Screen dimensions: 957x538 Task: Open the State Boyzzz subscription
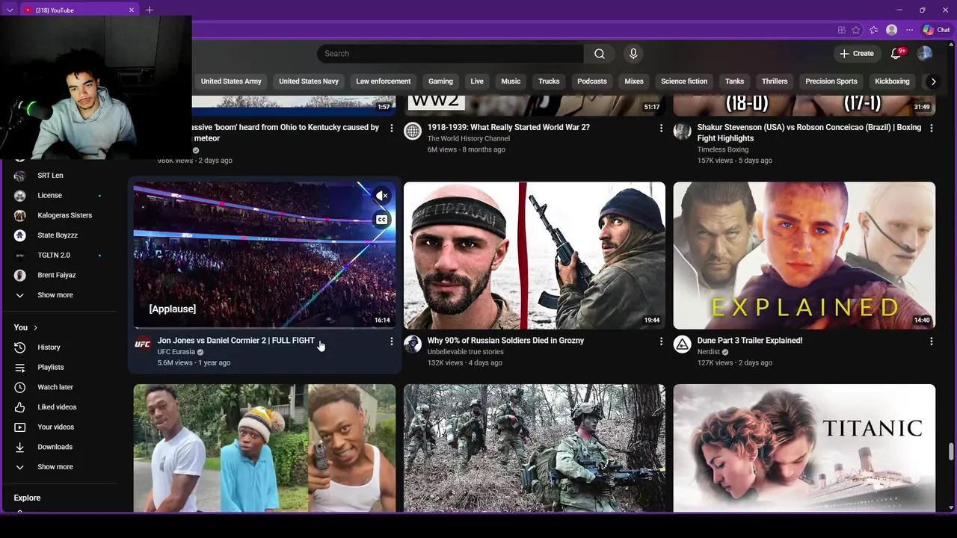click(58, 235)
